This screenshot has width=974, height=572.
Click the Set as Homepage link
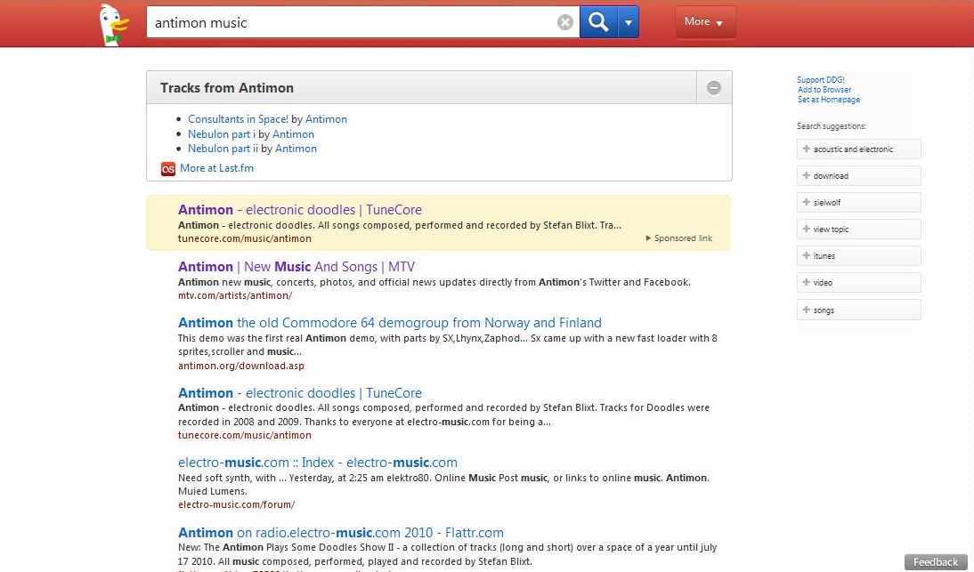829,100
